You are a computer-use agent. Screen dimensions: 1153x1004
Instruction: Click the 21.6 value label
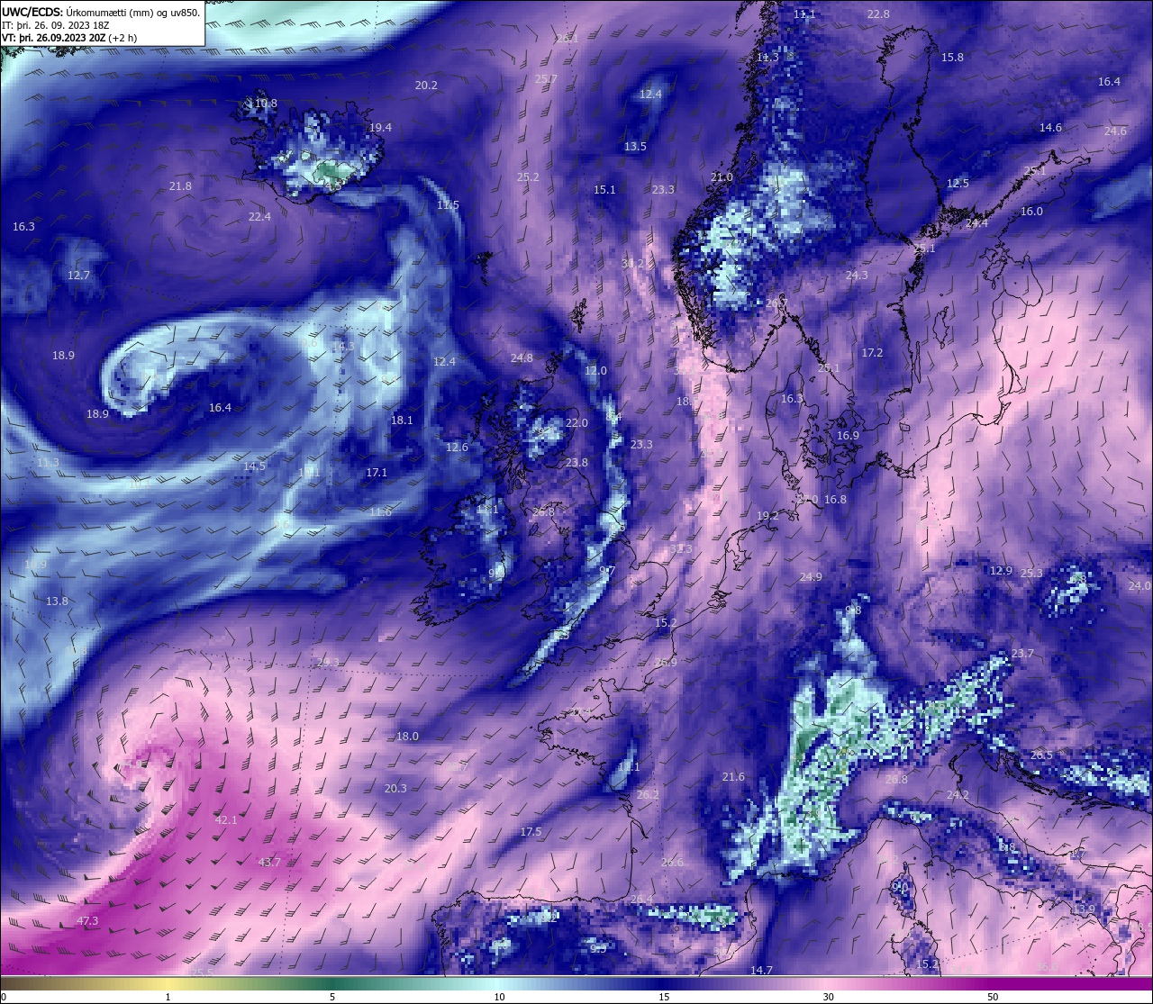tap(733, 776)
